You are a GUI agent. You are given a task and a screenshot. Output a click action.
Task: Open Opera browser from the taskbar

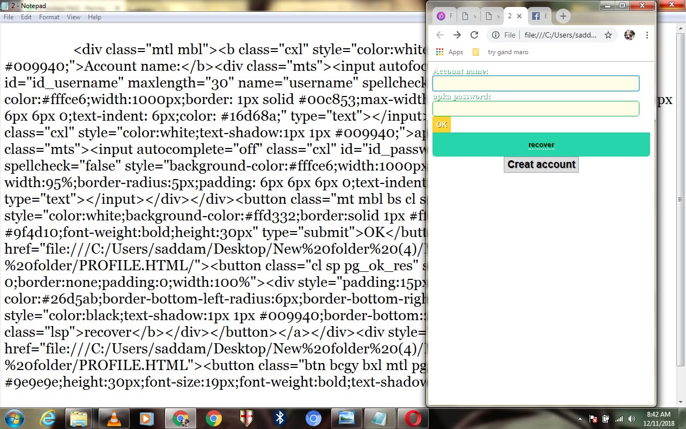[413, 418]
